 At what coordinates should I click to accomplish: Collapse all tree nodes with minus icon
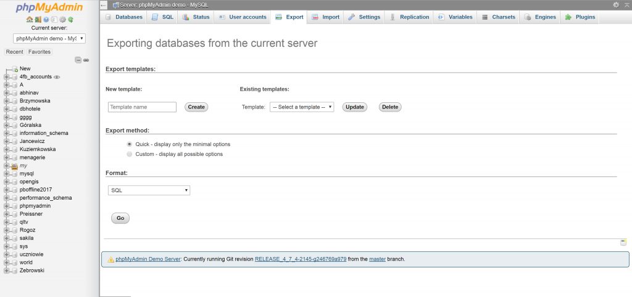point(78,60)
